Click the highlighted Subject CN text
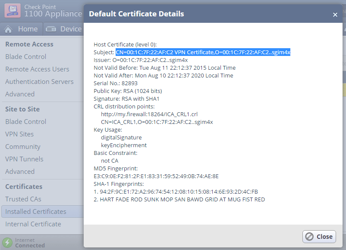 (x=203, y=52)
